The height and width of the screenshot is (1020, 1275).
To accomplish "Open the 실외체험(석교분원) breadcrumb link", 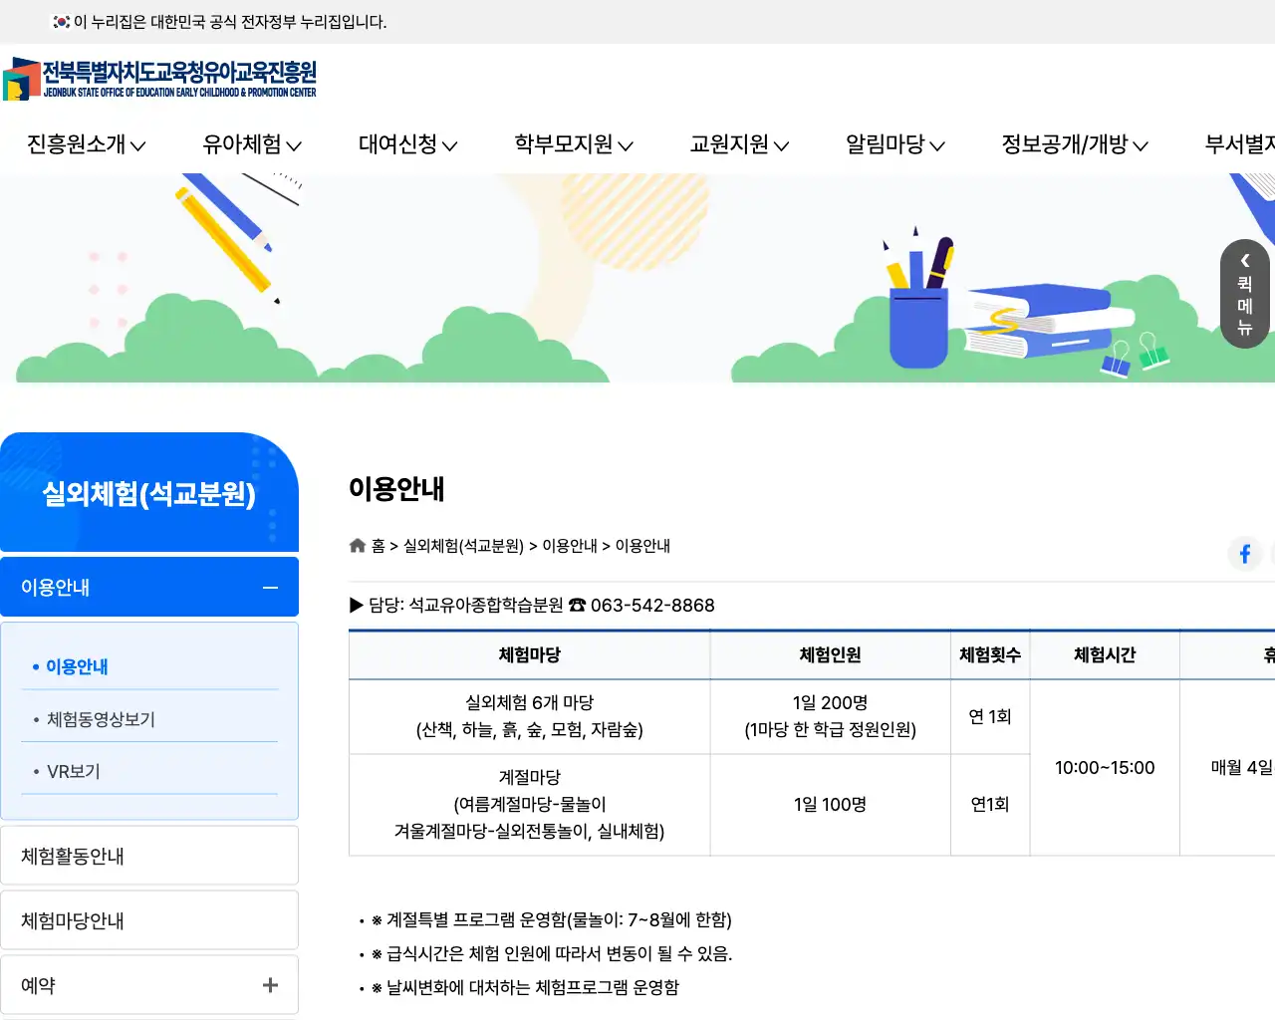I will pyautogui.click(x=463, y=546).
